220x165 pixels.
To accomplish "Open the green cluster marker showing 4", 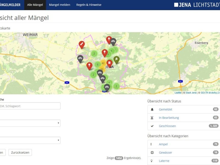I will [108, 54].
